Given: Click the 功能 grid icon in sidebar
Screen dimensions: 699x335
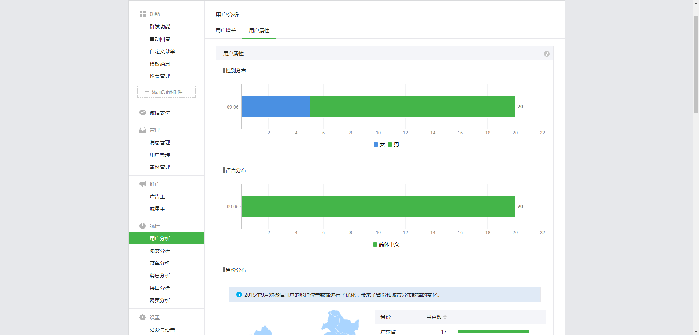Looking at the screenshot, I should click(x=143, y=14).
